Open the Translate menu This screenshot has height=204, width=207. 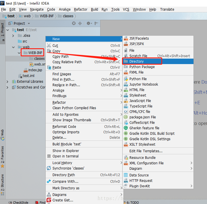coord(167,9)
